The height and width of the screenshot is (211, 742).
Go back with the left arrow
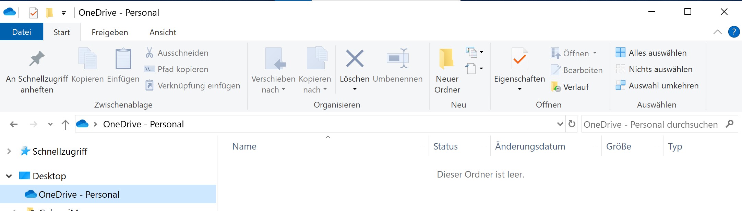pos(14,124)
